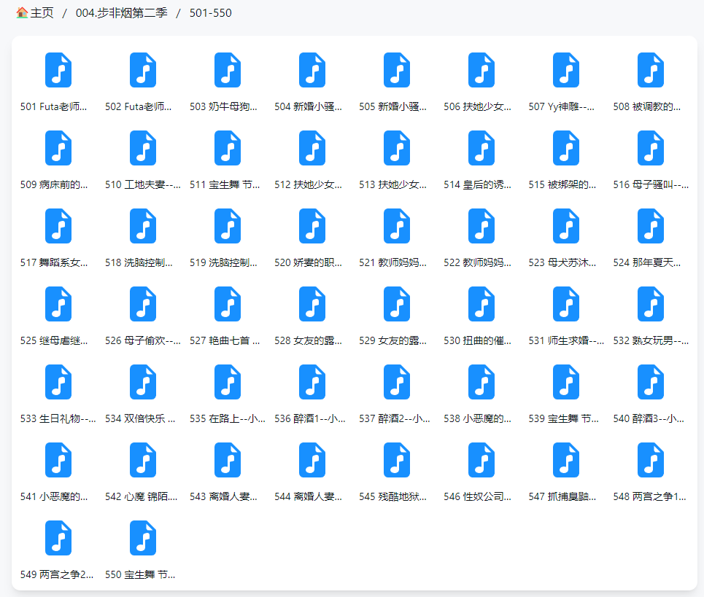Viewport: 704px width, 597px height.
Task: Open audio file icon numbered 501
Action: click(58, 71)
